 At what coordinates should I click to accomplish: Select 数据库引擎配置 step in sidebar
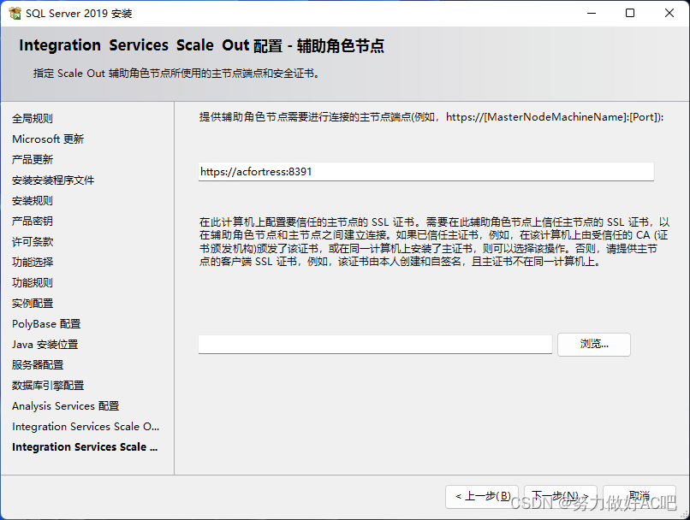click(x=48, y=386)
